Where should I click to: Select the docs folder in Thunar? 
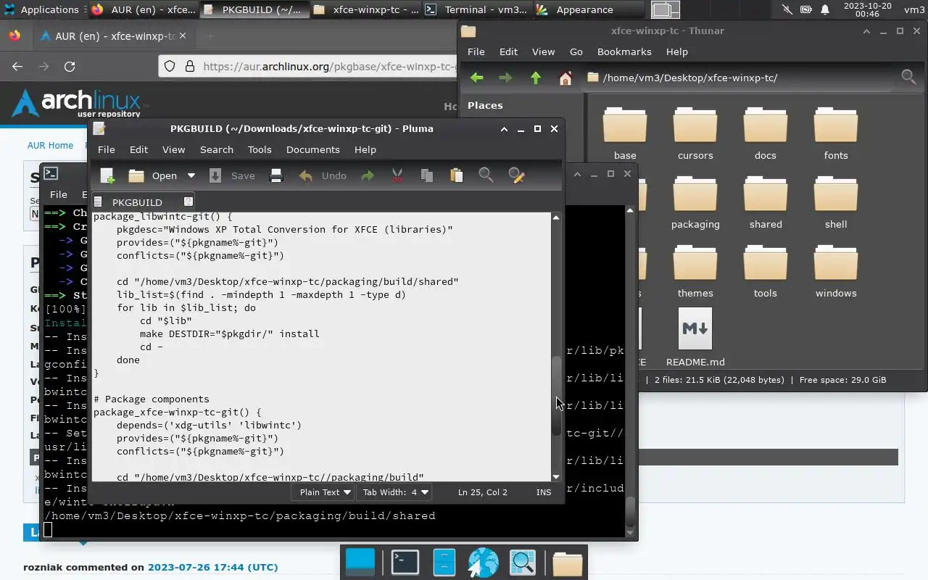(766, 133)
